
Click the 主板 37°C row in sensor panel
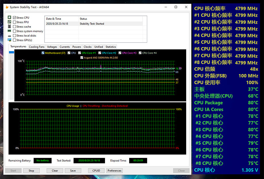tap(226, 89)
